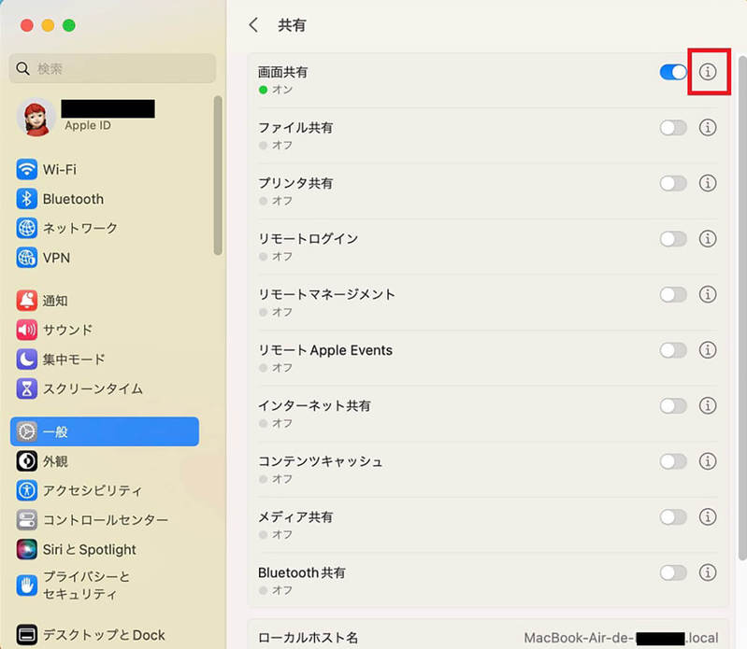Click the サウンド speaker icon
The height and width of the screenshot is (649, 747).
27,330
